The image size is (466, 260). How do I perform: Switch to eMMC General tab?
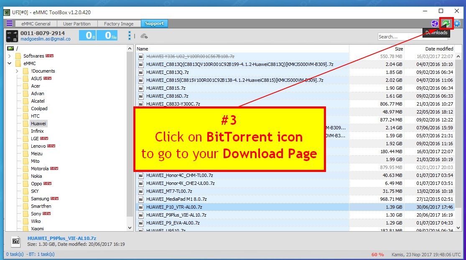[36, 24]
